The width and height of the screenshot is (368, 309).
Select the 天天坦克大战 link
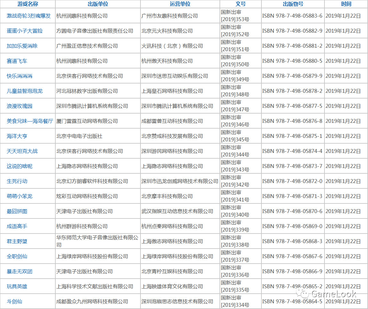pos(22,151)
